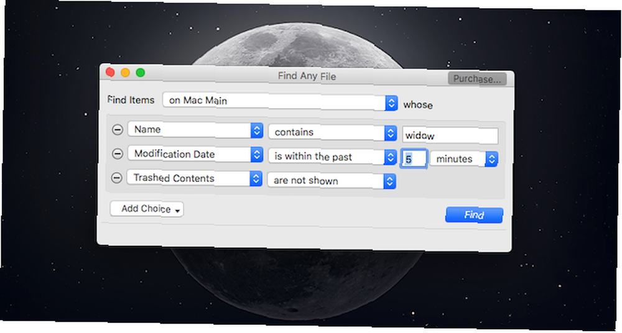Viewport: 622px width, 333px height.
Task: Open the Trashed Contents attribute dropdown
Action: coord(194,178)
